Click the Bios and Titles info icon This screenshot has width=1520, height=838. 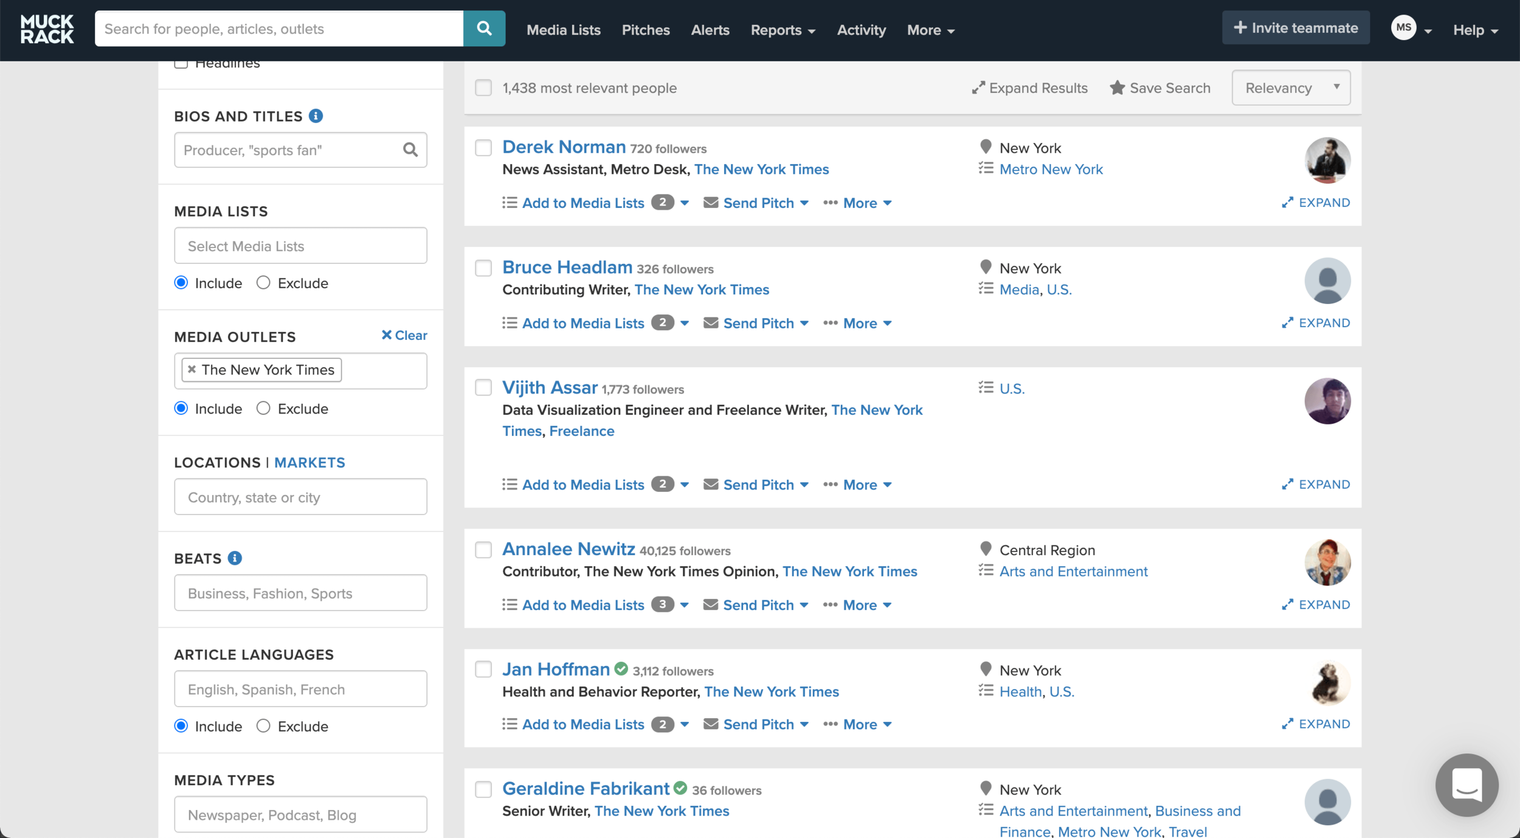(316, 116)
